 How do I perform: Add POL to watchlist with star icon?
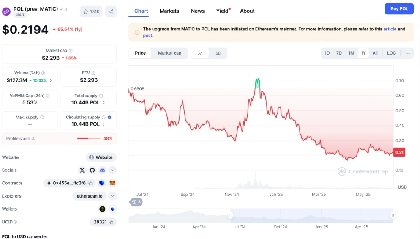coord(91,11)
